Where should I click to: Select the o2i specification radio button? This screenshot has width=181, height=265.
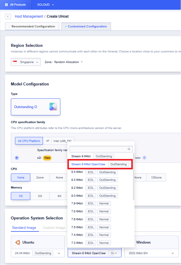click(17, 158)
